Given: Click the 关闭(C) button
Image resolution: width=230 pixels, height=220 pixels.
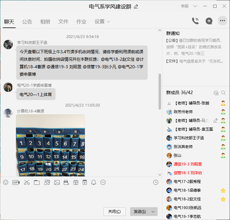Looking at the screenshot, I should (x=115, y=212).
